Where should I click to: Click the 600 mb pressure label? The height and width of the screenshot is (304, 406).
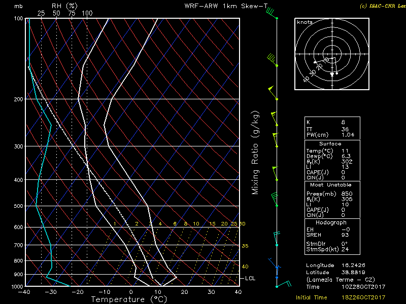(18, 227)
